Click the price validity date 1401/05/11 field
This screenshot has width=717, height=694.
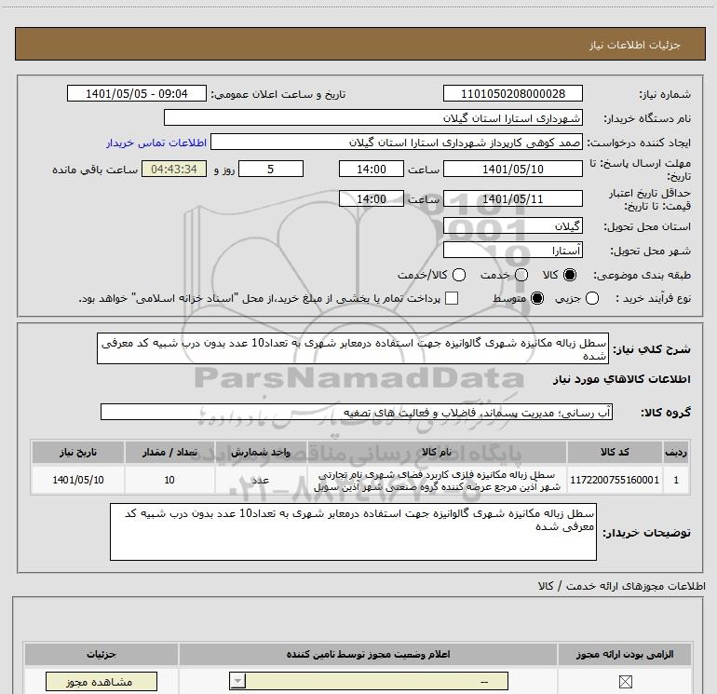coord(512,198)
